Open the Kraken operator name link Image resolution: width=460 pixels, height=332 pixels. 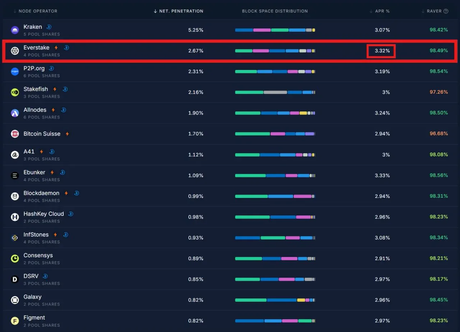point(33,27)
